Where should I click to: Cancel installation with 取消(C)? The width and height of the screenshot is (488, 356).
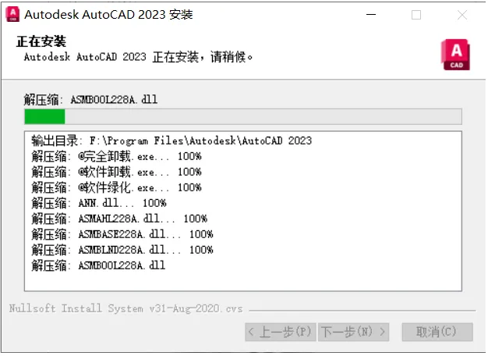click(x=437, y=332)
